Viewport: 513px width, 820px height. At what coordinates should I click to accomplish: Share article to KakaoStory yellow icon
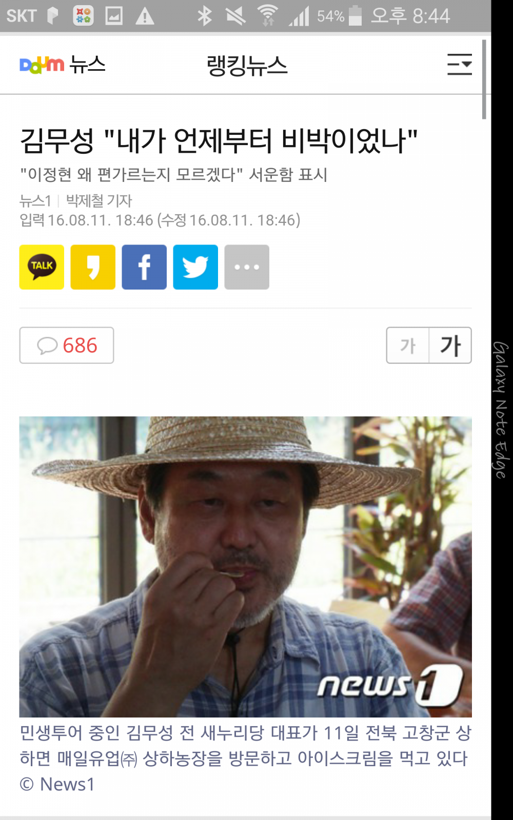pyautogui.click(x=93, y=267)
